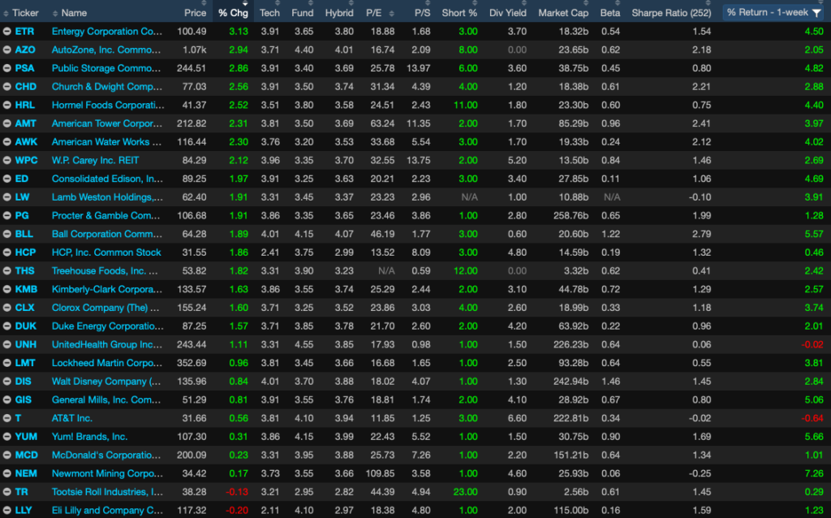Open Eli Lilly and Company link
Image resolution: width=831 pixels, height=518 pixels.
[107, 510]
